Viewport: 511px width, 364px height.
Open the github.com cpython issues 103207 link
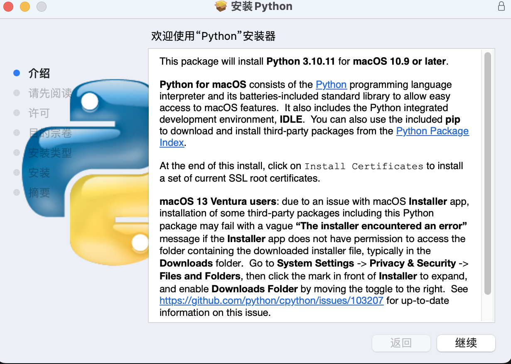pyautogui.click(x=271, y=301)
